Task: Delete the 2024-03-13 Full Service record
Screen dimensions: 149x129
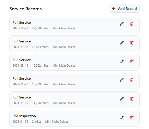Action: pyautogui.click(x=132, y=61)
